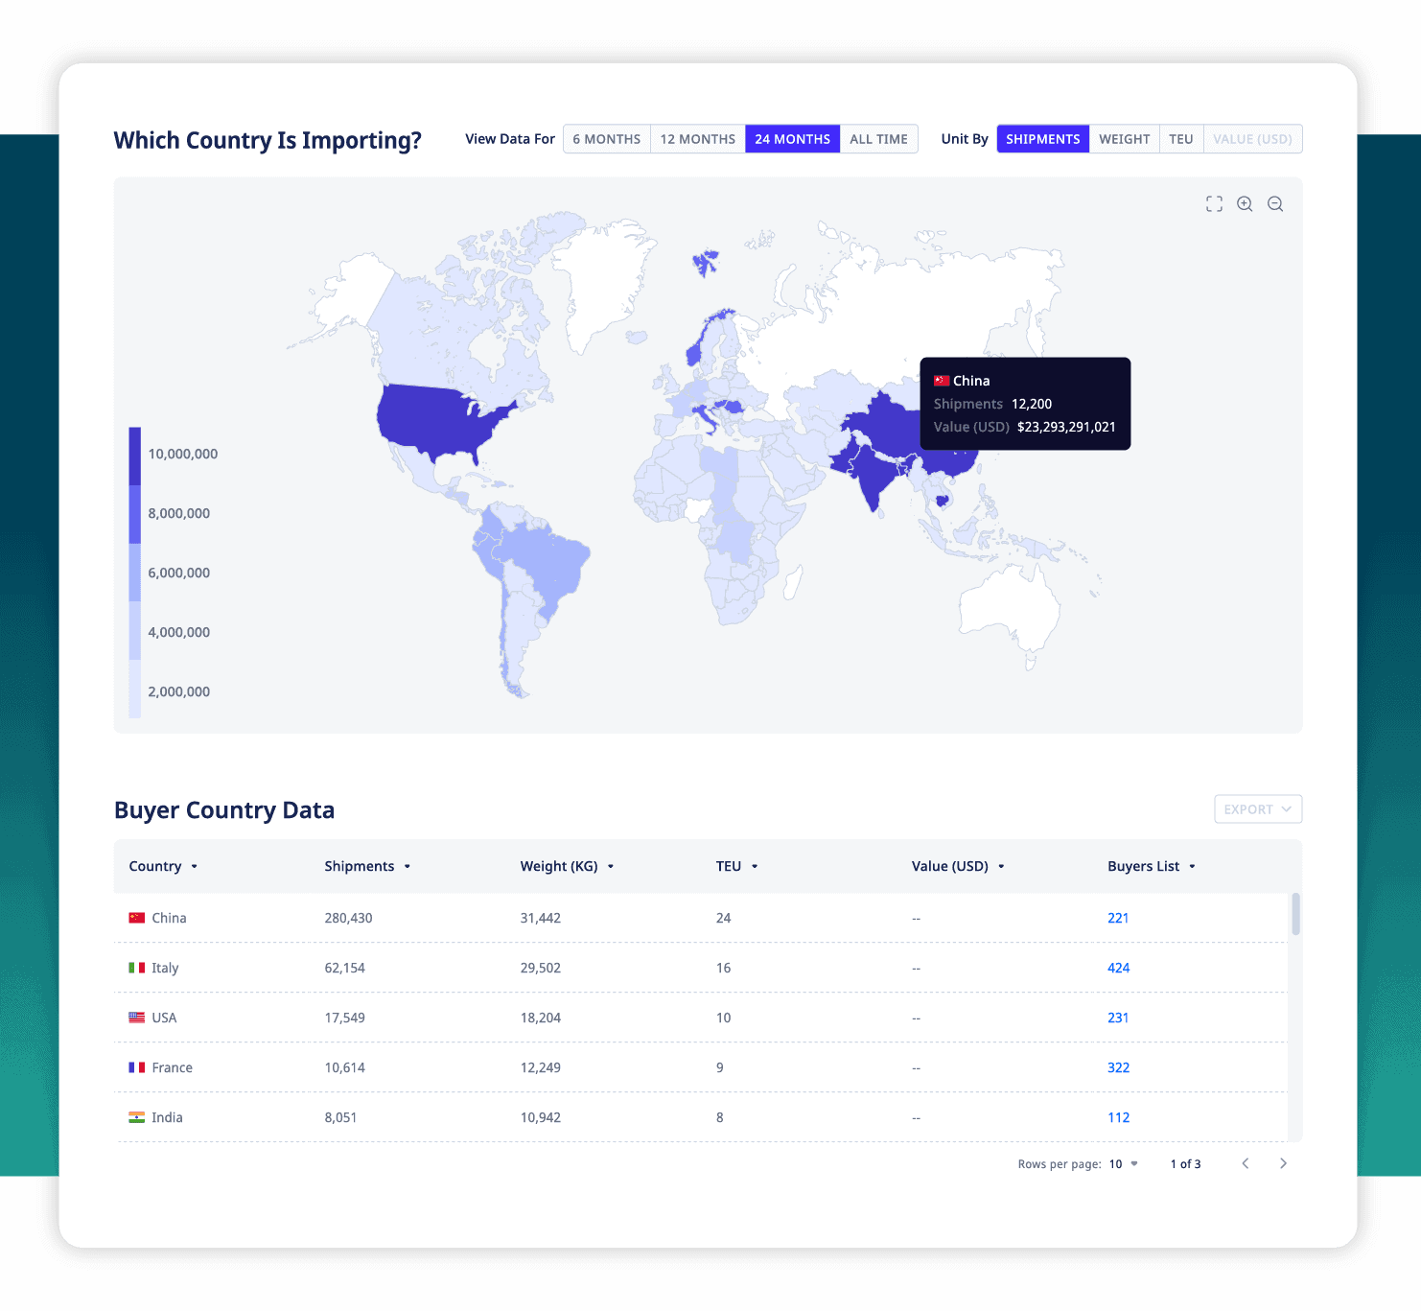This screenshot has width=1421, height=1311.
Task: Click the United States on the map
Action: (431, 420)
